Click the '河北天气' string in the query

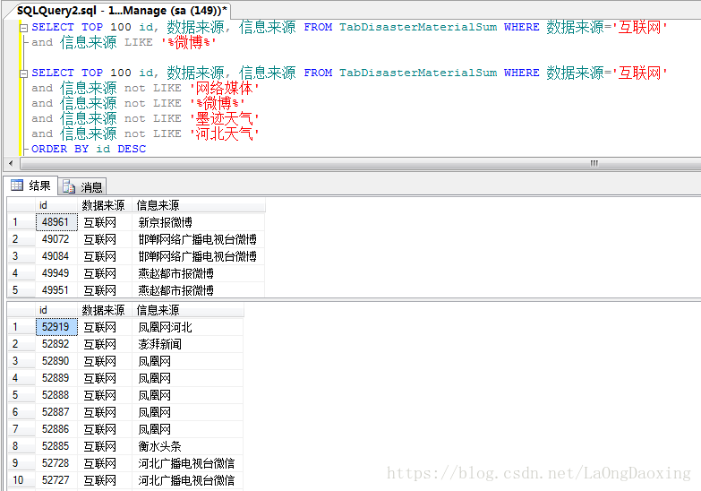point(225,134)
